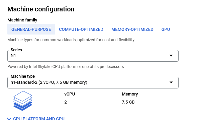Open the Series field showing N1

point(93,56)
